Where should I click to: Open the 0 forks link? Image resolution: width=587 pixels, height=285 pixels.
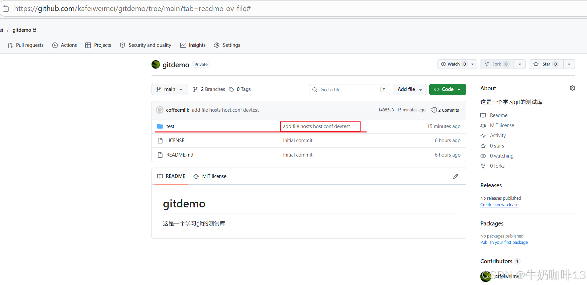coord(497,166)
